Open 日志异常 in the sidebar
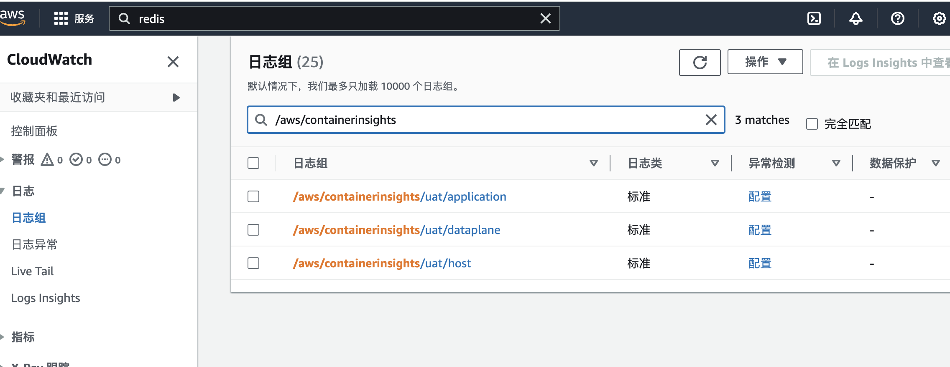 click(x=34, y=244)
